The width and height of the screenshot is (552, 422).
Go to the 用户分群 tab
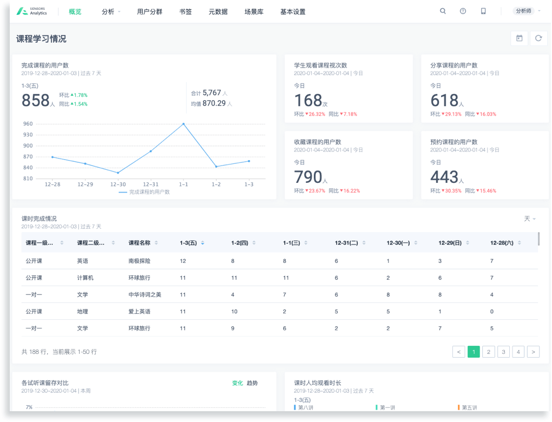[149, 11]
